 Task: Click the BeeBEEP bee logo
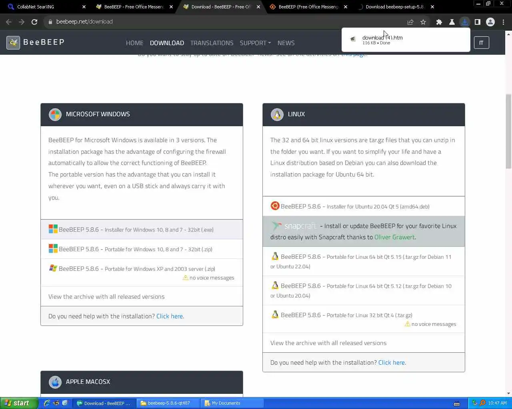(13, 42)
